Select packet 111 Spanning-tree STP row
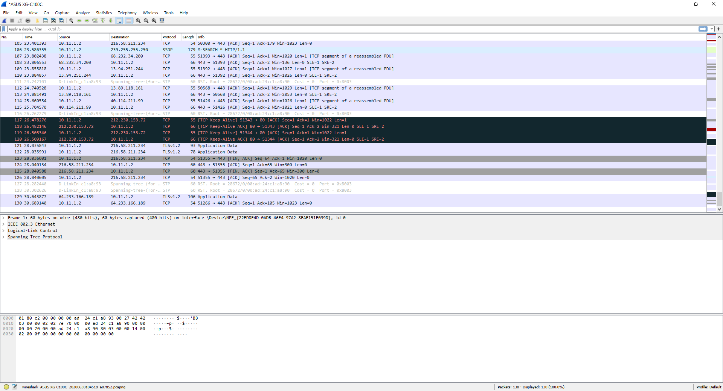This screenshot has height=391, width=723. [x=353, y=82]
